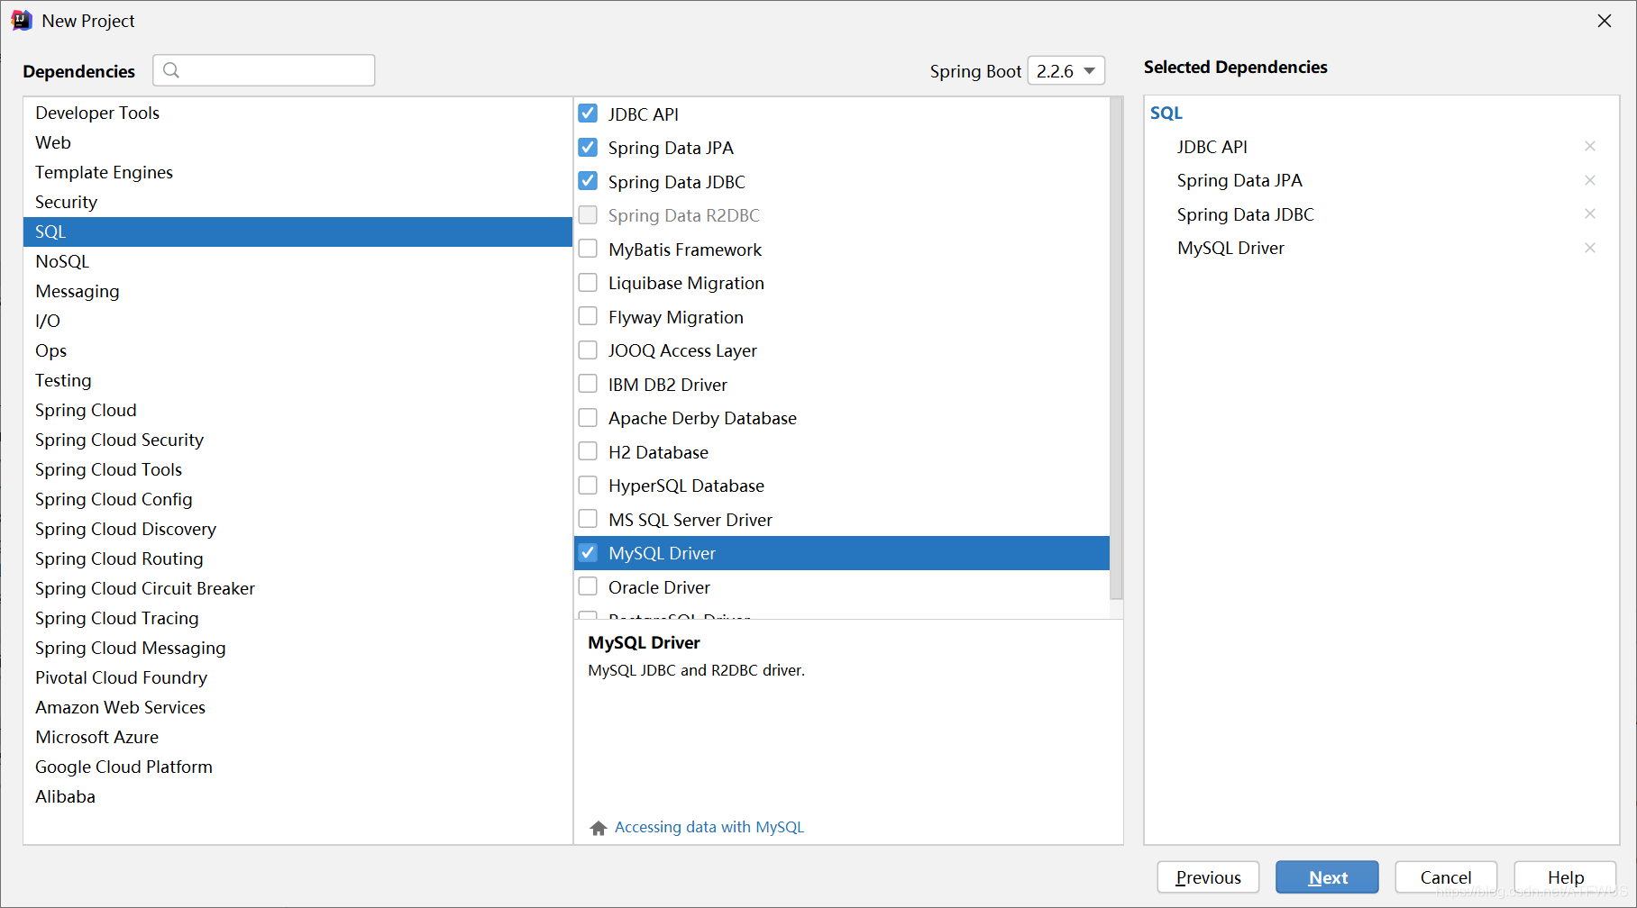Screen dimensions: 1637x908
Task: Enable the Apache Derby Database checkbox
Action: (588, 418)
